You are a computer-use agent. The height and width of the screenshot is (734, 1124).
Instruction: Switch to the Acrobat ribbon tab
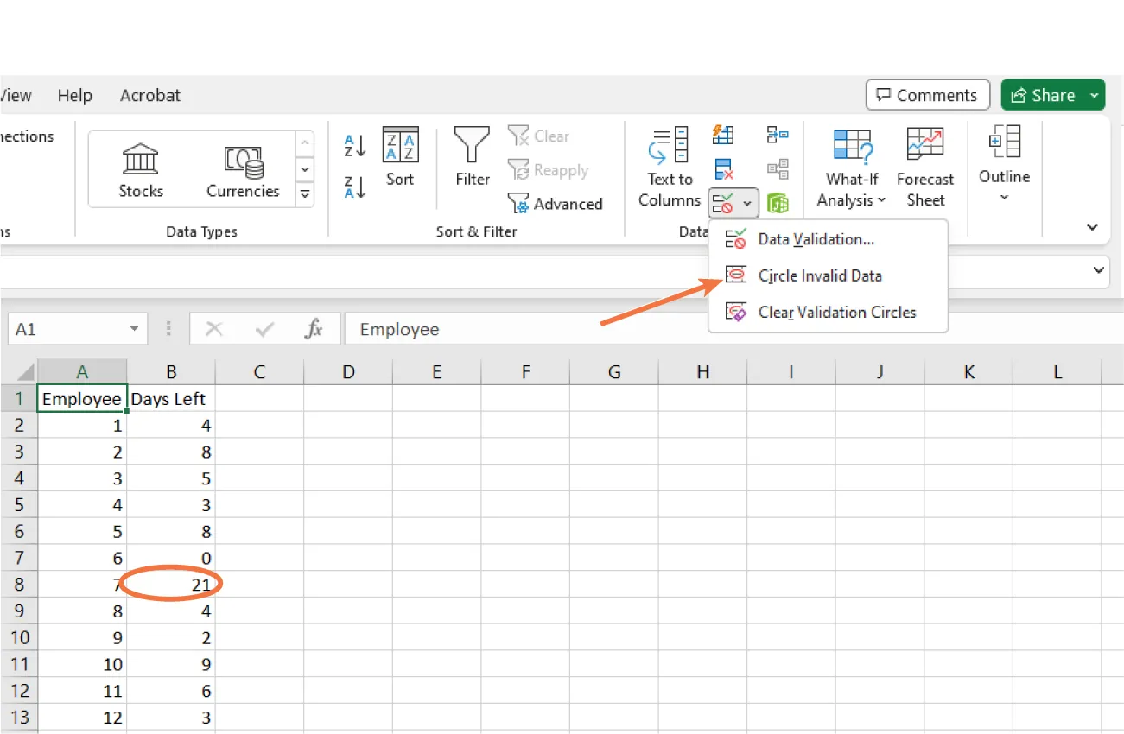click(x=149, y=95)
